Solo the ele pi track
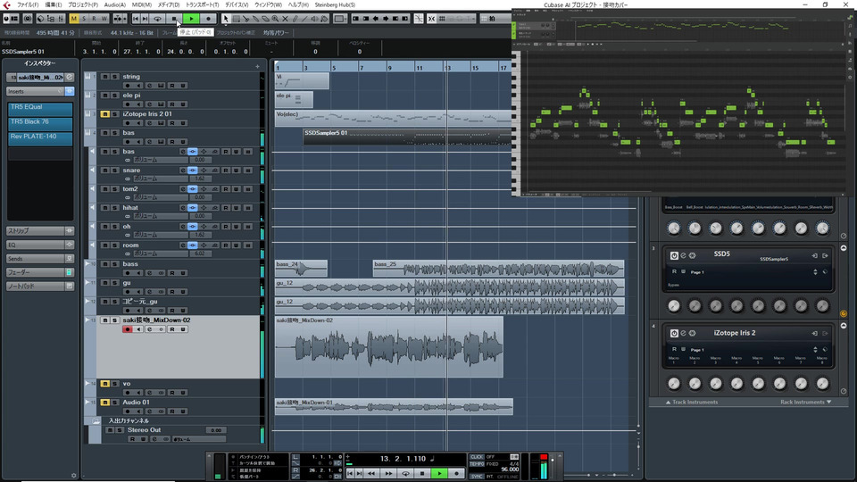 point(115,96)
